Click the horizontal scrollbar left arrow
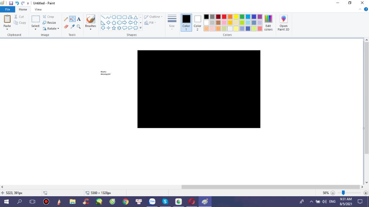369x207 pixels. (x=2, y=187)
